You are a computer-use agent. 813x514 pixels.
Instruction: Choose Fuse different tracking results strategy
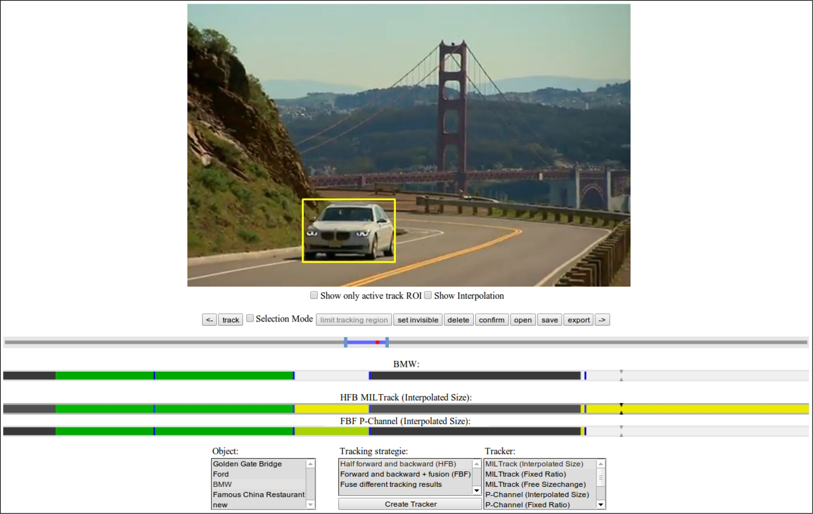click(x=405, y=484)
